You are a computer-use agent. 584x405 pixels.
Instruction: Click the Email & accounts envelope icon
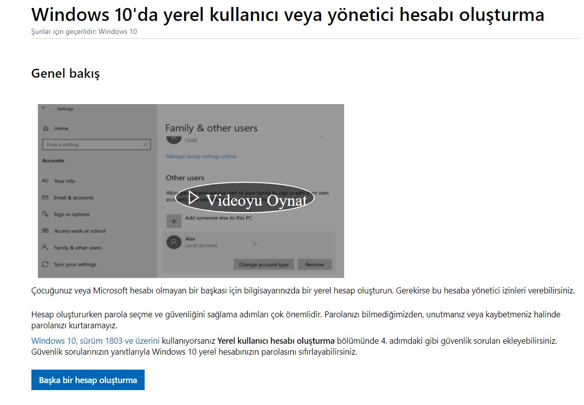45,197
